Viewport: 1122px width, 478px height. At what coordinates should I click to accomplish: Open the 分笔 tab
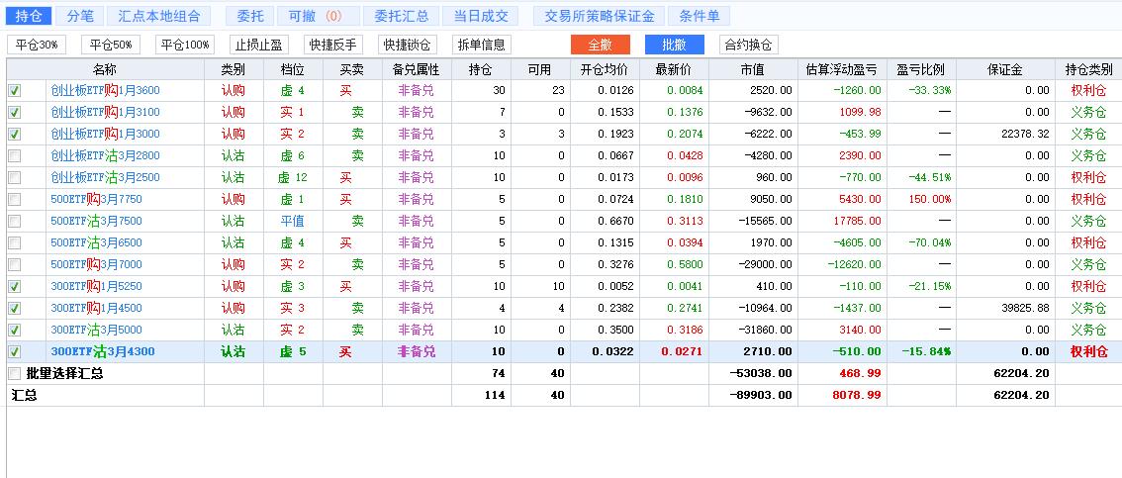click(x=80, y=16)
